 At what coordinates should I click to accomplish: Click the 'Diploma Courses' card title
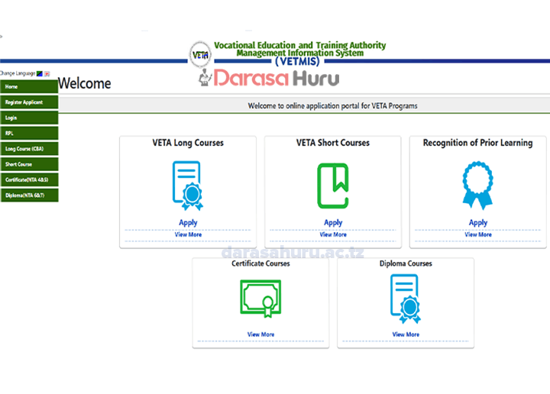pyautogui.click(x=406, y=263)
